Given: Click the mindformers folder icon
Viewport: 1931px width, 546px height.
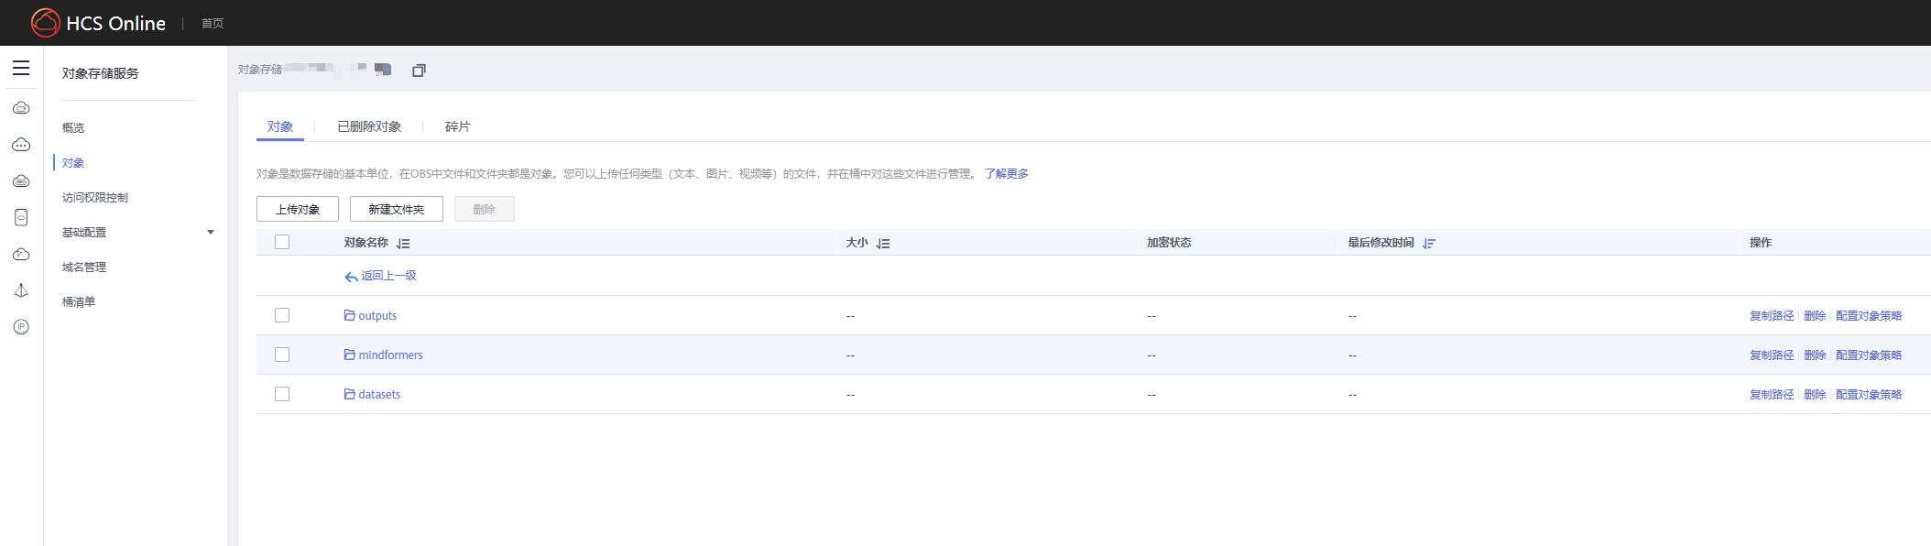Looking at the screenshot, I should tap(350, 355).
